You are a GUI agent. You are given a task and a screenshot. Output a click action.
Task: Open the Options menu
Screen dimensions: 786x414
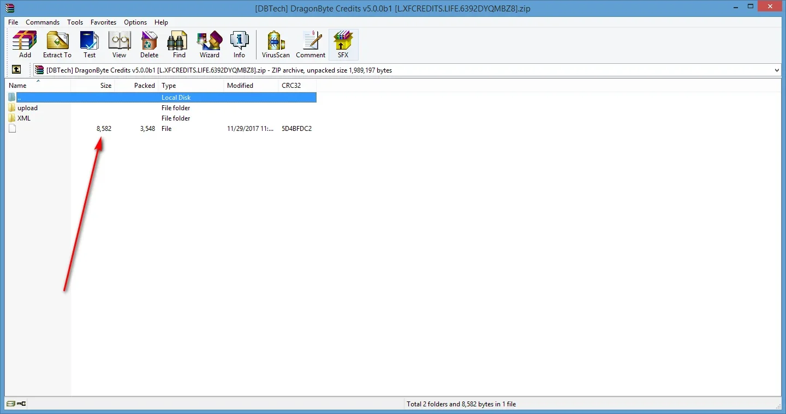pos(135,22)
